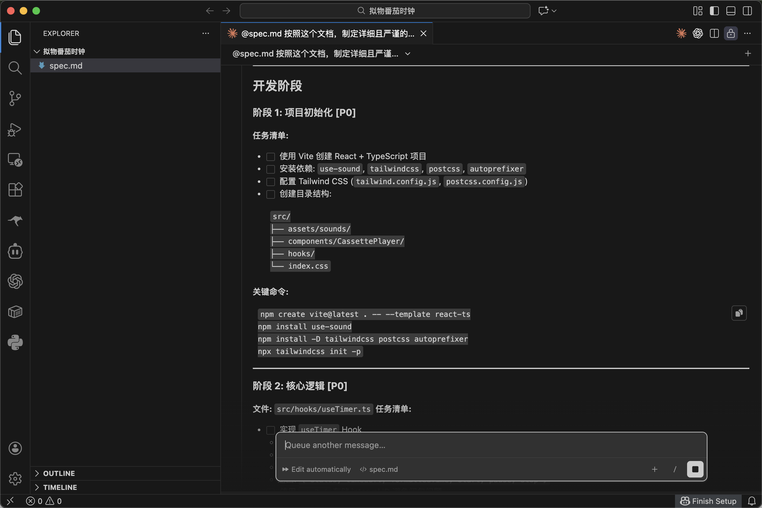The width and height of the screenshot is (762, 508).
Task: Click the src/hooks/useTimer.ts inline code
Action: 324,409
